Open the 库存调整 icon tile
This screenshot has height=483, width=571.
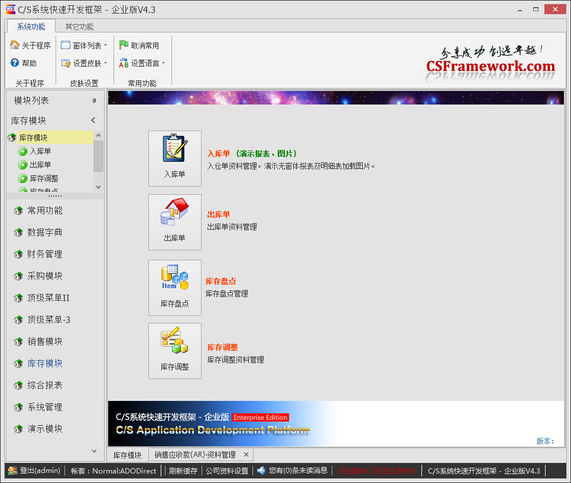pyautogui.click(x=174, y=350)
